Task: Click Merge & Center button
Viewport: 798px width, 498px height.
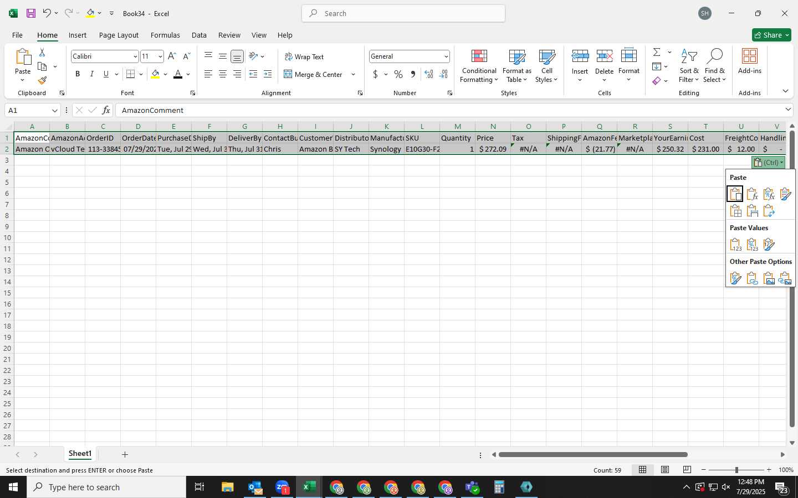Action: pyautogui.click(x=314, y=74)
